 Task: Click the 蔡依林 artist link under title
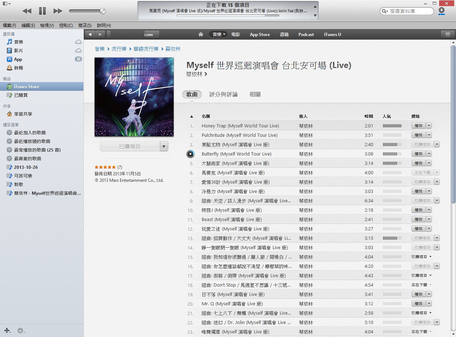pos(197,74)
